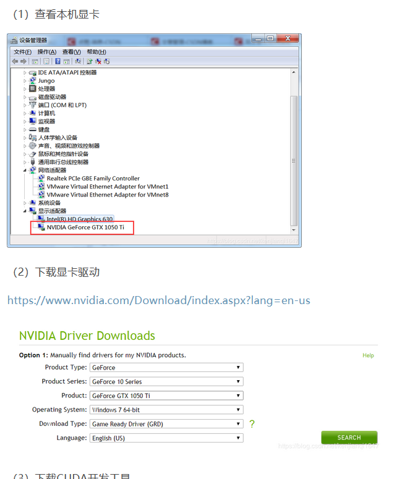Select the 磁盘驱动器 disk drive icon
This screenshot has height=479, width=407.
(x=33, y=98)
